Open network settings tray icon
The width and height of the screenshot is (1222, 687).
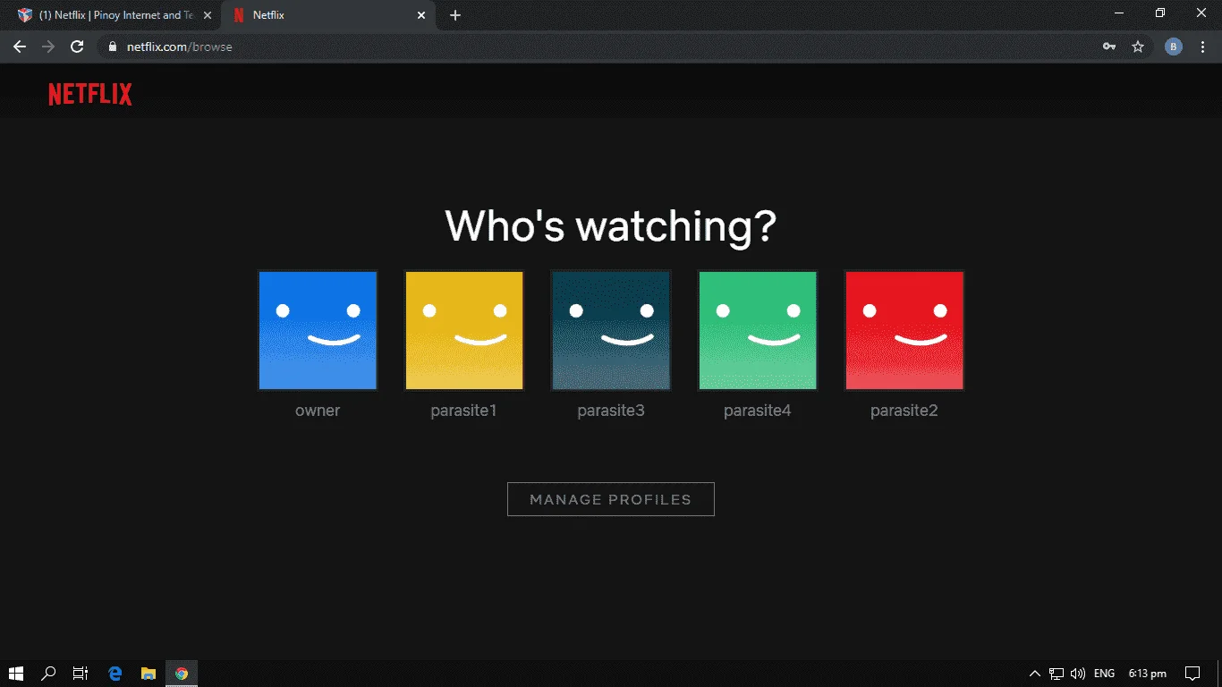pos(1057,674)
